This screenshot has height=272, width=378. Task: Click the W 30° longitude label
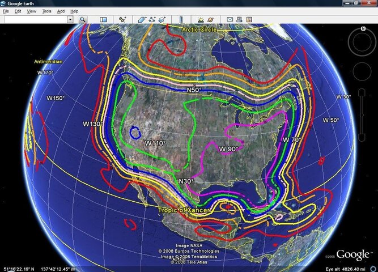pos(343,97)
